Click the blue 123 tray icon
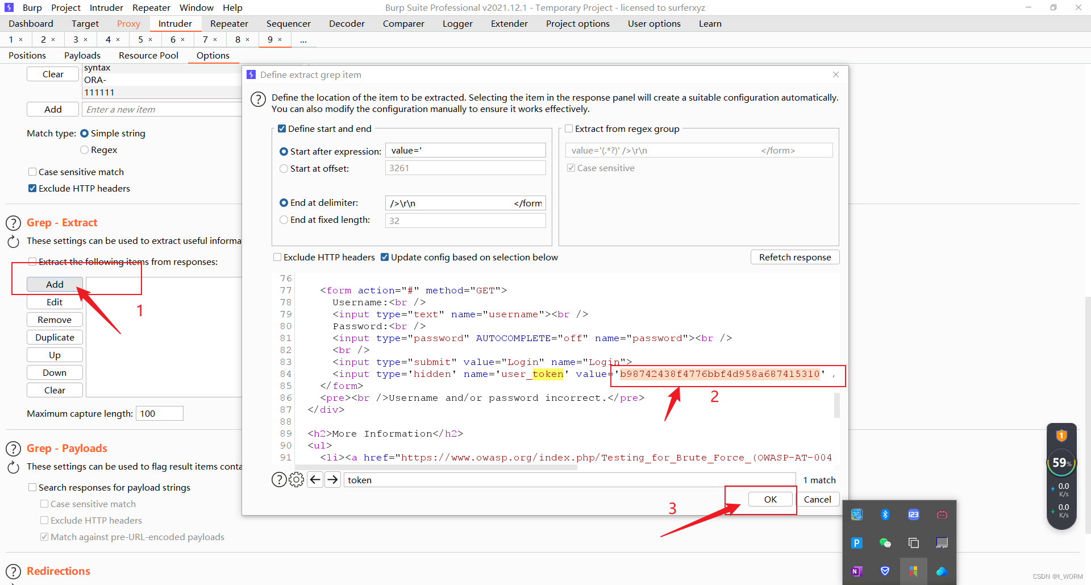Screen dimensions: 1091x585 913,515
